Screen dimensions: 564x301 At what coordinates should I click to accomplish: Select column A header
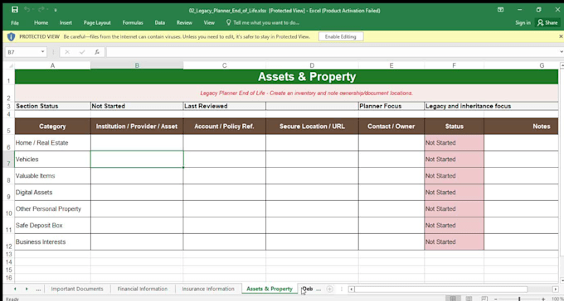pos(52,65)
